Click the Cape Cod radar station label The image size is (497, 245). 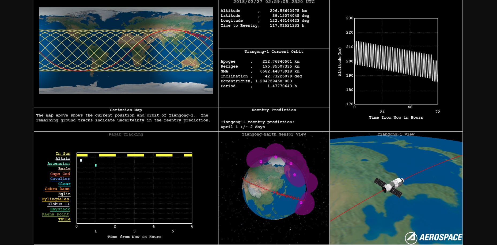[60, 174]
